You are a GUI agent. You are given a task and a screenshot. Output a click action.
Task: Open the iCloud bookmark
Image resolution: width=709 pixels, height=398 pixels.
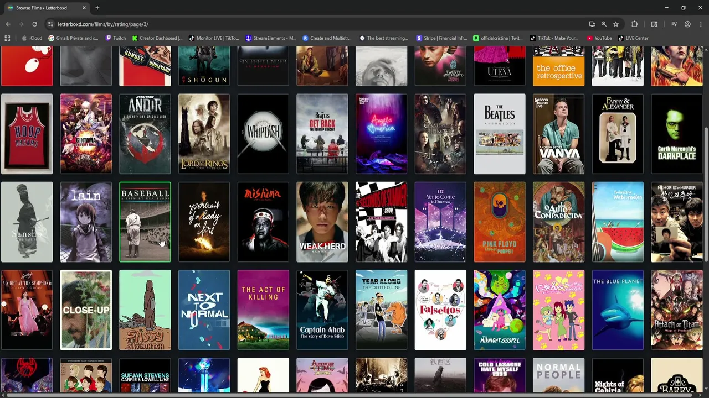32,38
